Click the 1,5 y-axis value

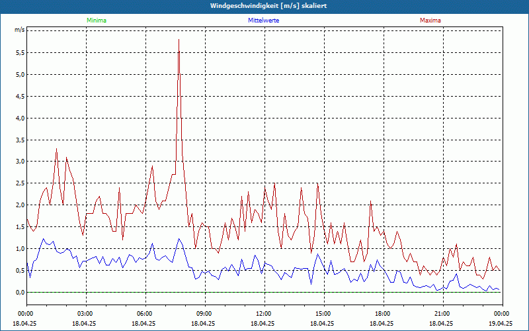click(20, 227)
